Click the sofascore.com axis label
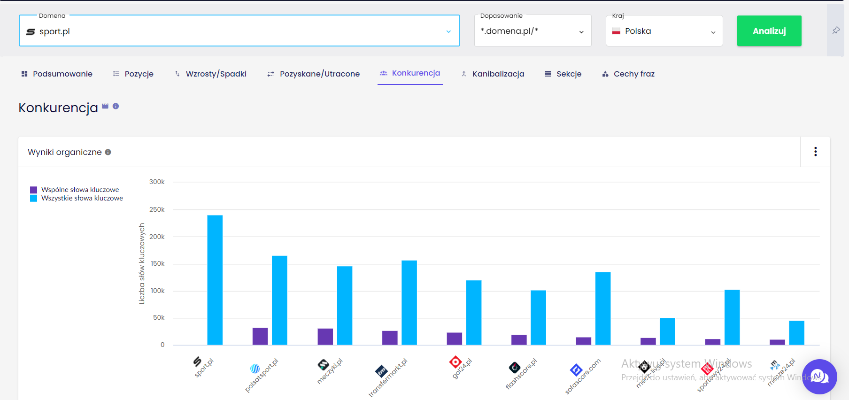Viewport: 849px width, 400px height. point(583,377)
